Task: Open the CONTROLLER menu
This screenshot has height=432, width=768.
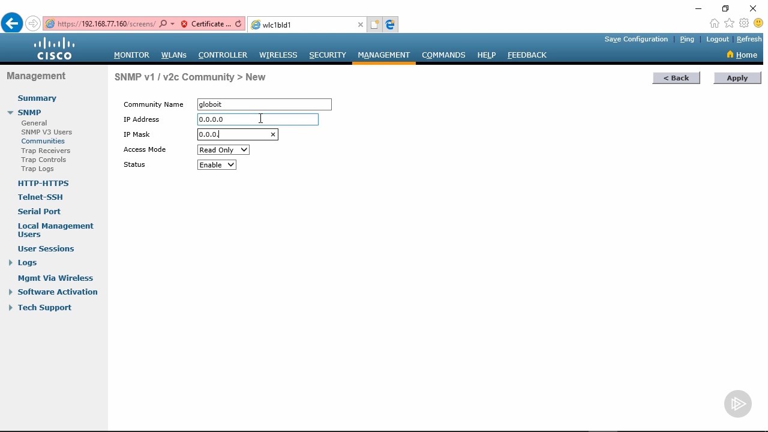Action: pos(223,55)
